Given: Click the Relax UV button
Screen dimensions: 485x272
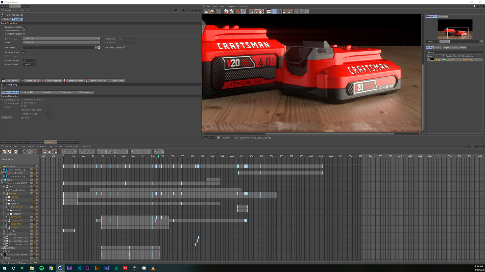Looking at the screenshot, I should (29, 92).
